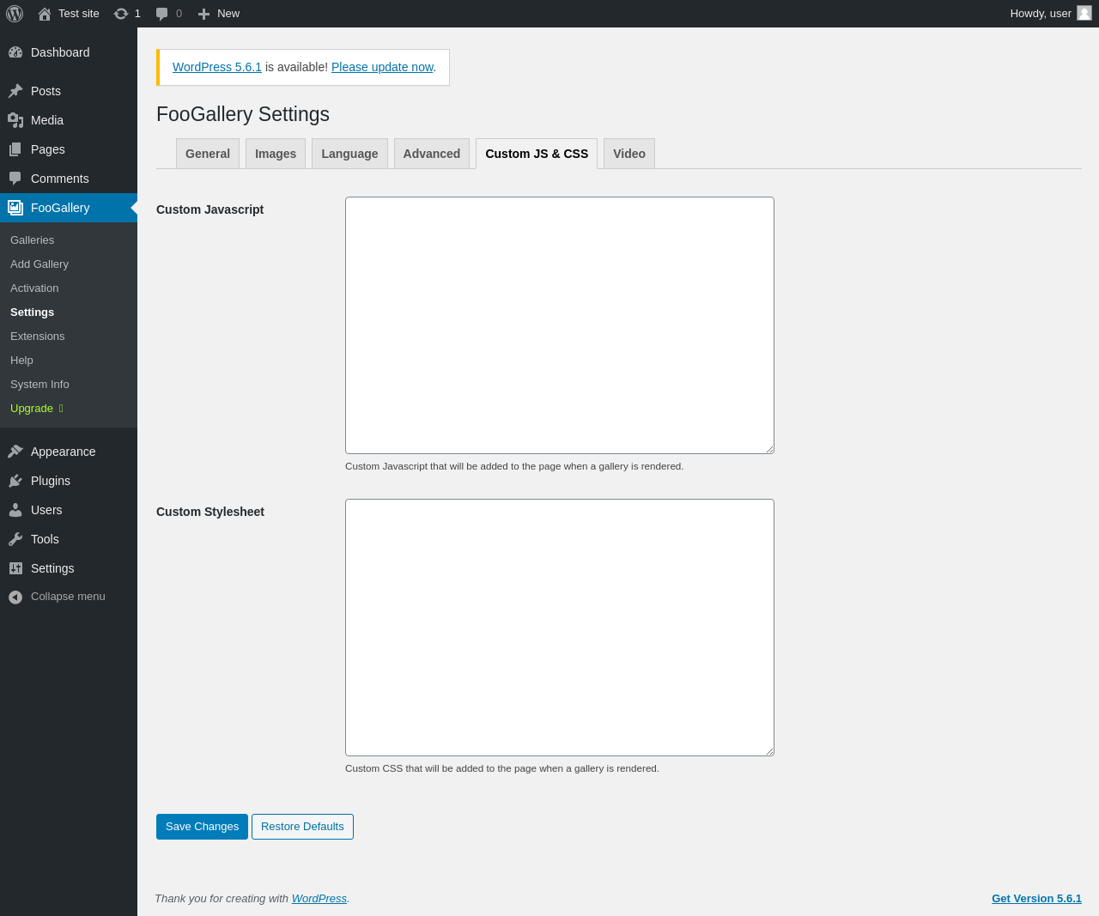This screenshot has height=916, width=1099.
Task: Open the Tools menu
Action: [69, 539]
